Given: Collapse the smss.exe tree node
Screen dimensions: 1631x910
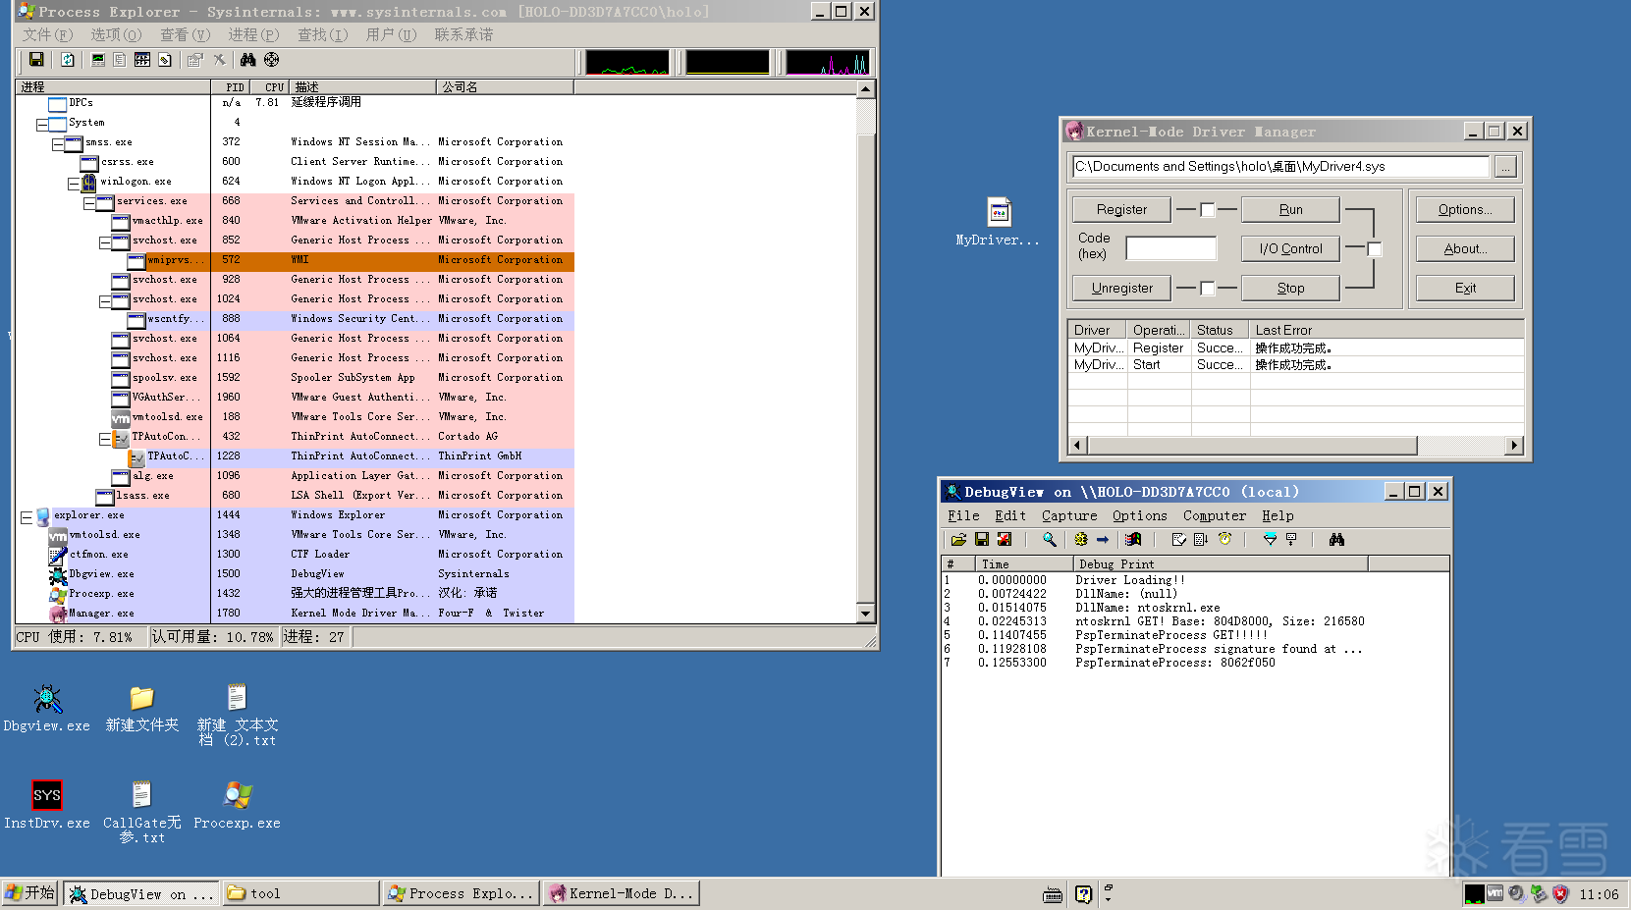Looking at the screenshot, I should (x=58, y=143).
